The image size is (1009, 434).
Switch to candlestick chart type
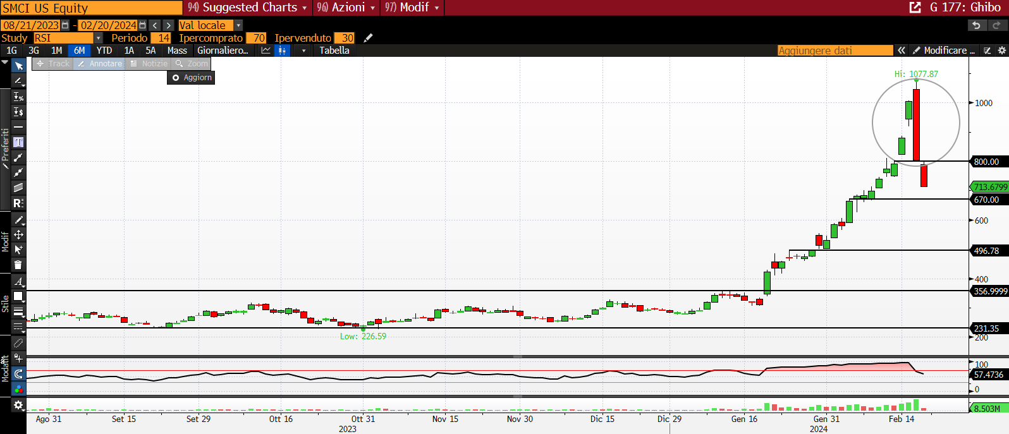coord(282,51)
